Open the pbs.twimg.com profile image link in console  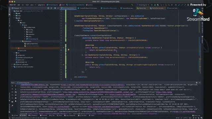pos(98,92)
